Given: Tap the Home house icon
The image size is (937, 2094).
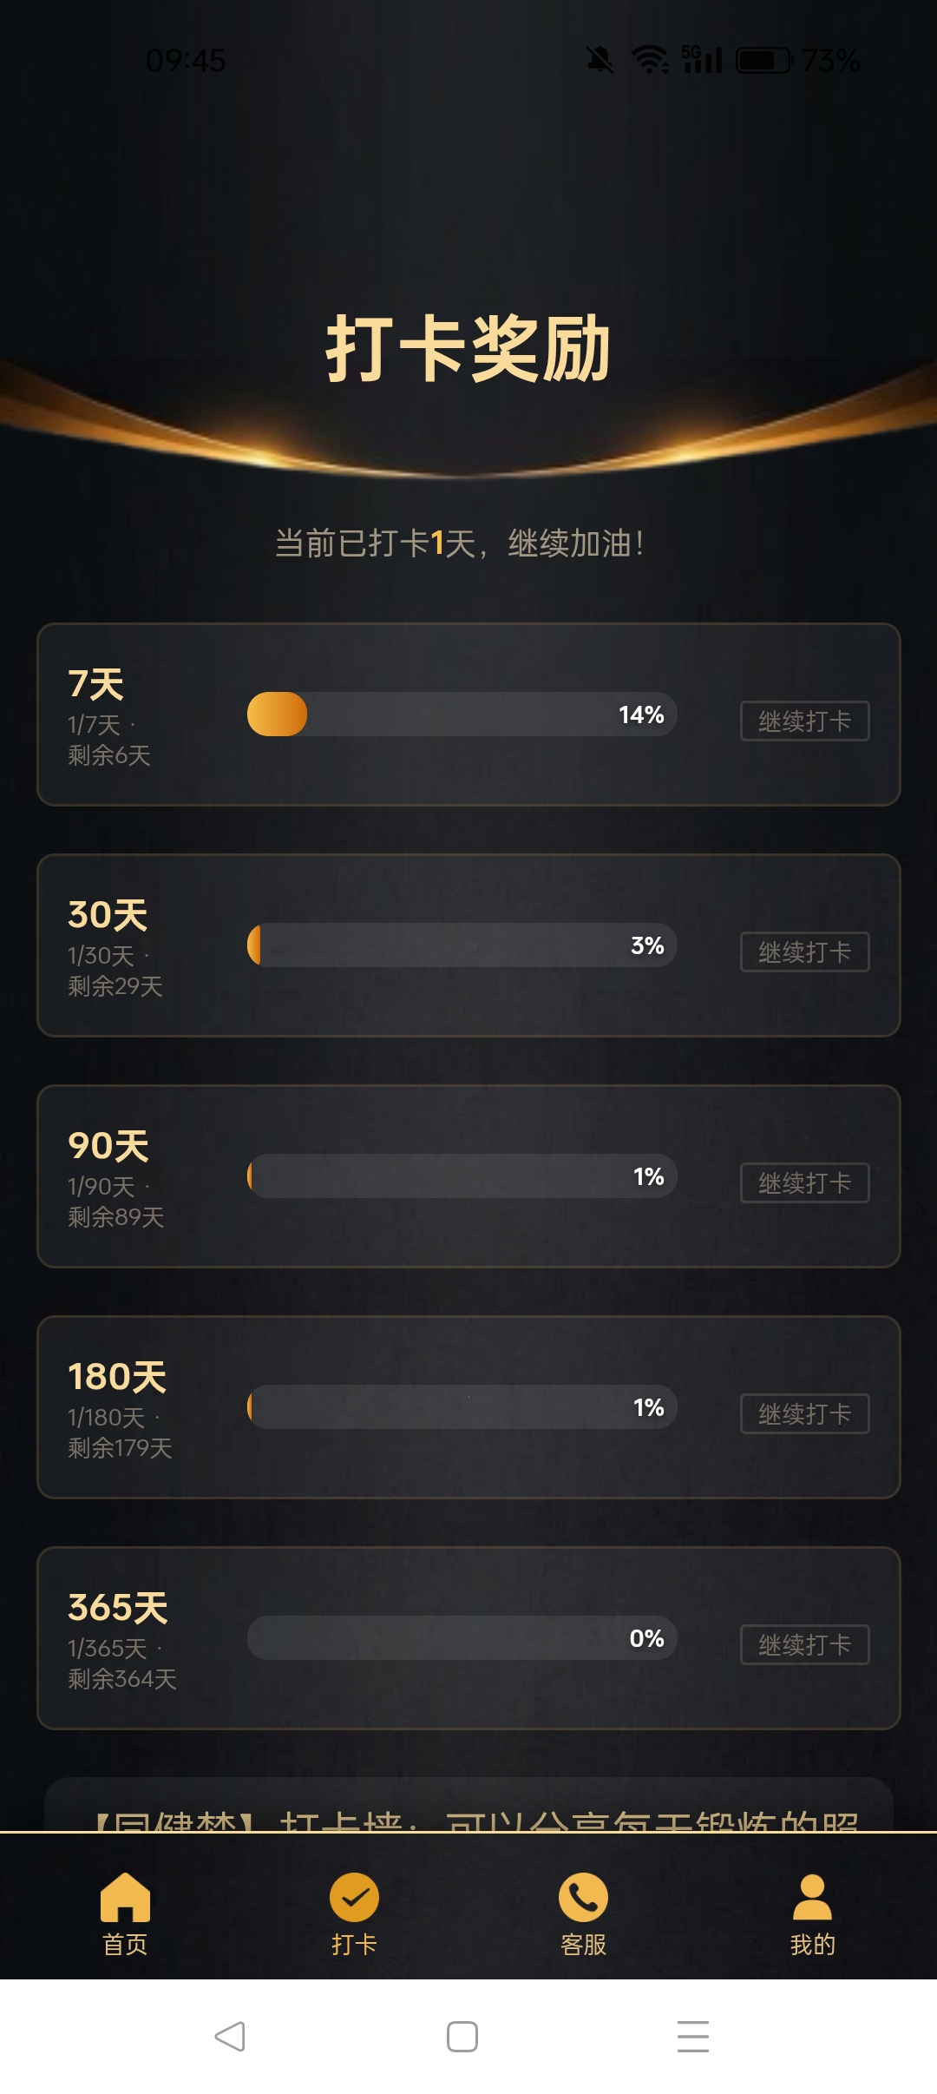Looking at the screenshot, I should (125, 1897).
